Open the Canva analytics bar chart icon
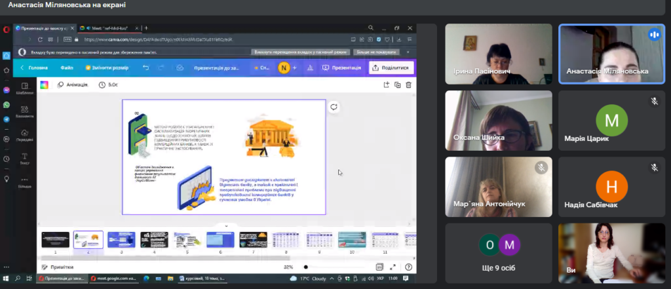 point(310,67)
